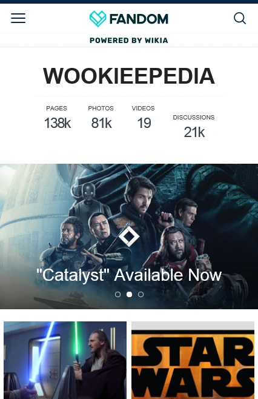Click the Rogue One featured banner image
This screenshot has width=258, height=399.
[x=129, y=236]
